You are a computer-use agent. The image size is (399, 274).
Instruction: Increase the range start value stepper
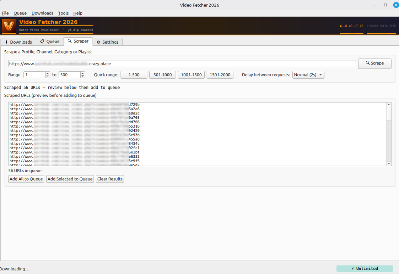[x=48, y=73]
